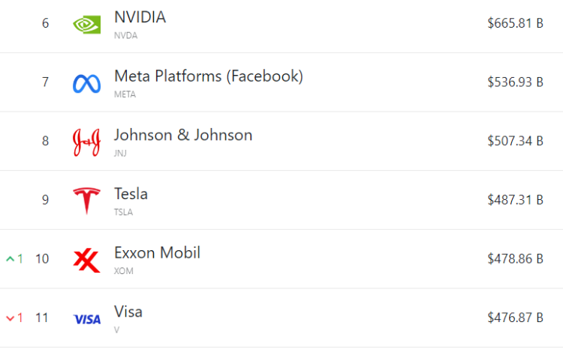Click the Exxon Mobil logo

click(x=87, y=260)
